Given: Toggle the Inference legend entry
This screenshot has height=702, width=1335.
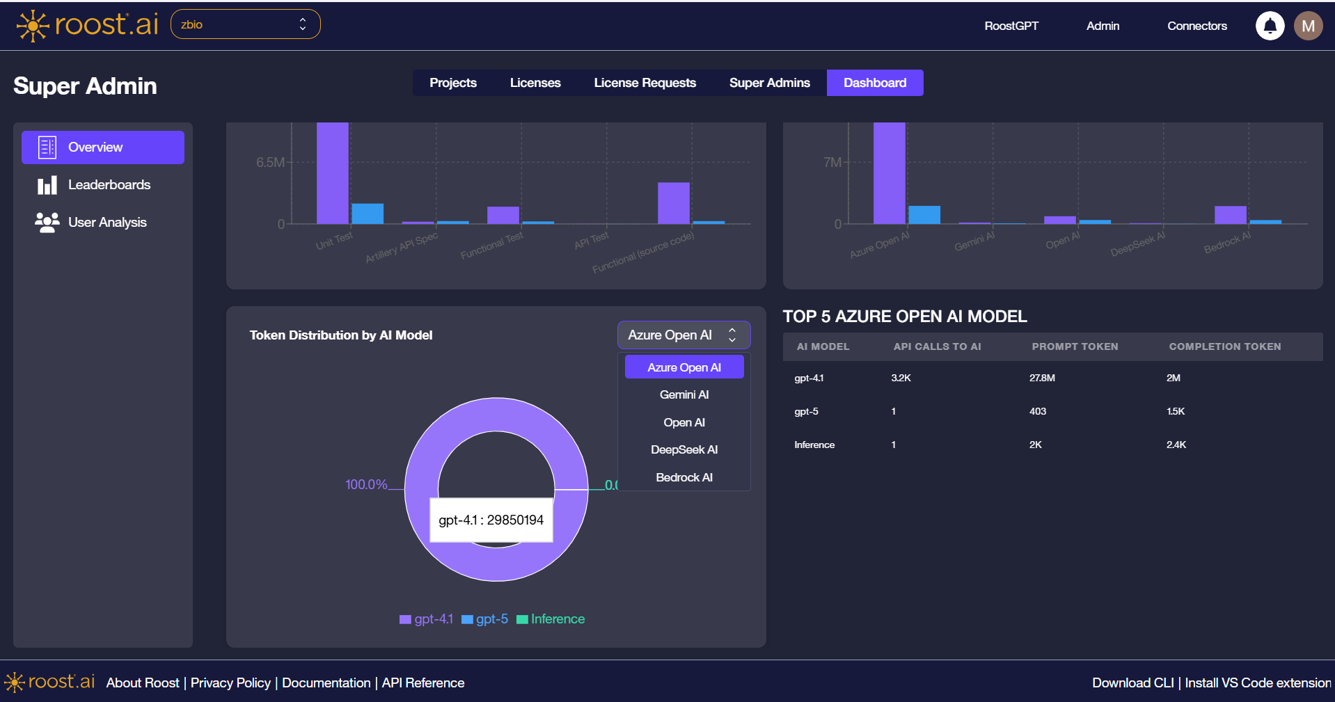Looking at the screenshot, I should pyautogui.click(x=550, y=619).
